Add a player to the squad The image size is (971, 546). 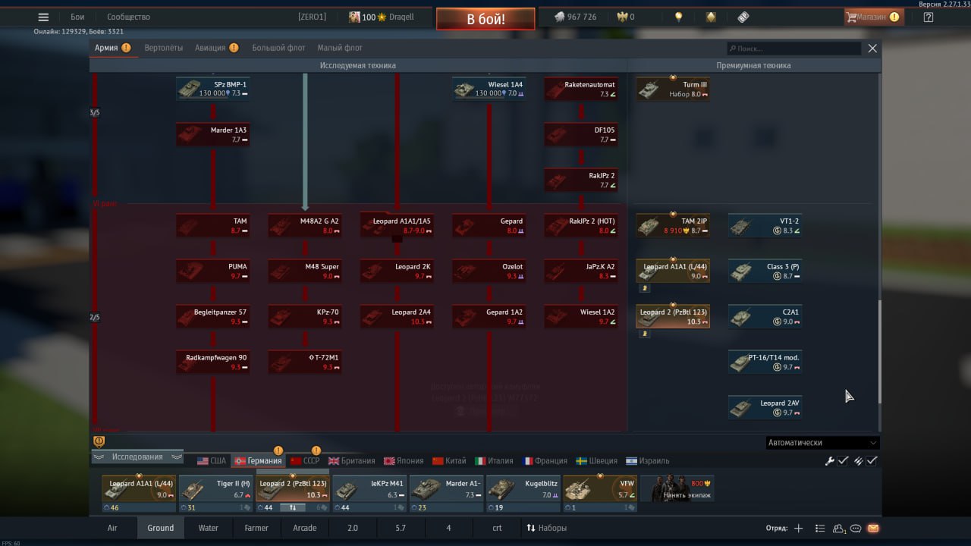pyautogui.click(x=798, y=528)
